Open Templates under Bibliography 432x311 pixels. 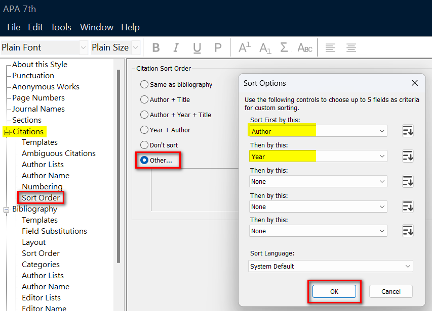tap(40, 220)
